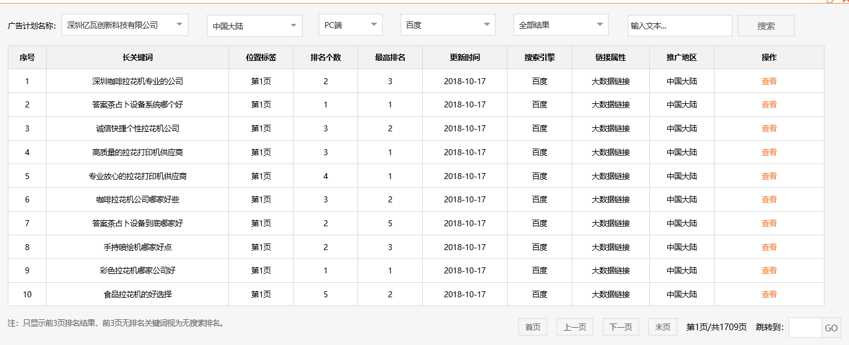
Task: Click the 搜索 search button
Action: click(766, 25)
